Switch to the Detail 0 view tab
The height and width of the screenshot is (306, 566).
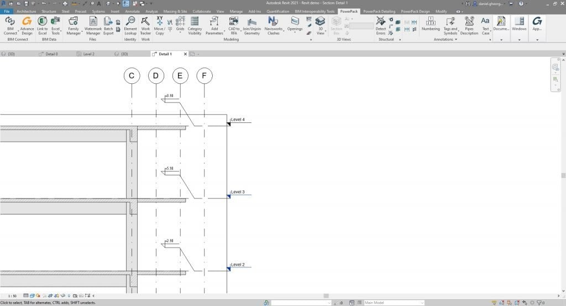[51, 54]
